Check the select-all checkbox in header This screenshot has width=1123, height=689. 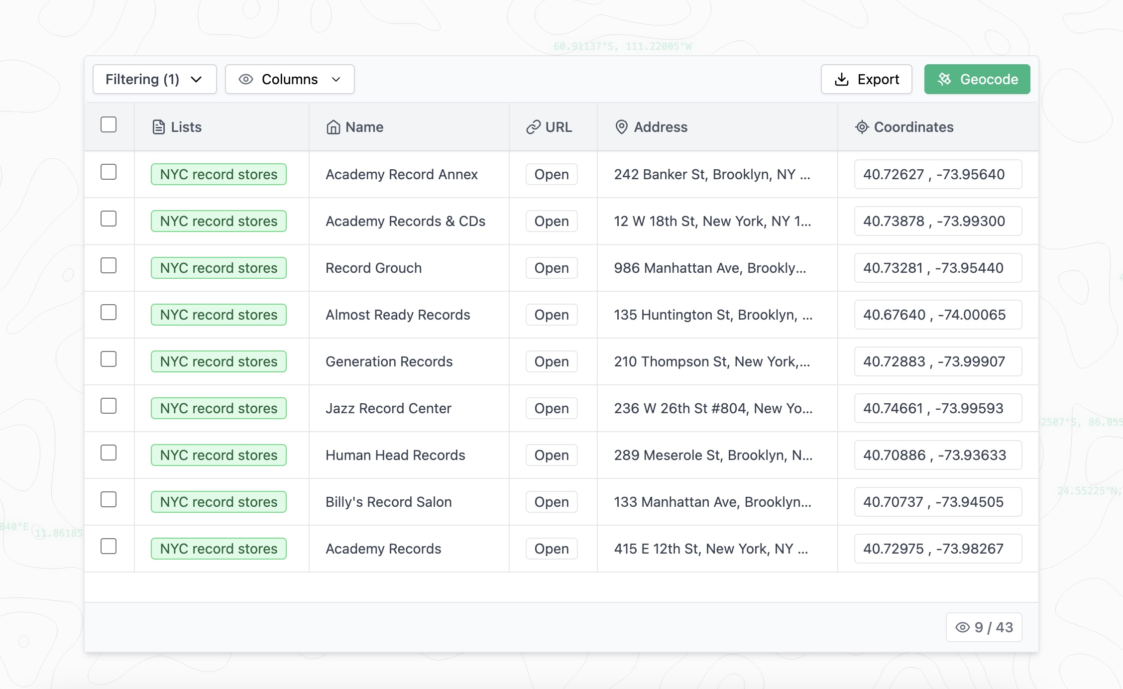(x=109, y=125)
